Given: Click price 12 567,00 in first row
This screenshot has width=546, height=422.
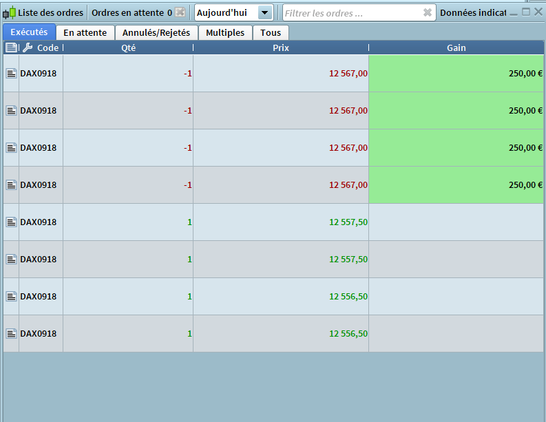Looking at the screenshot, I should (x=348, y=74).
